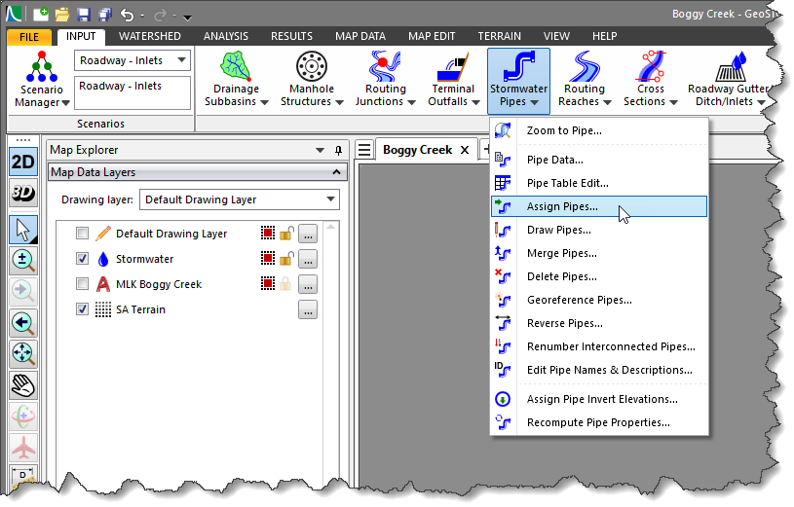Open the Cross Sections tool
The width and height of the screenshot is (794, 507).
point(650,79)
